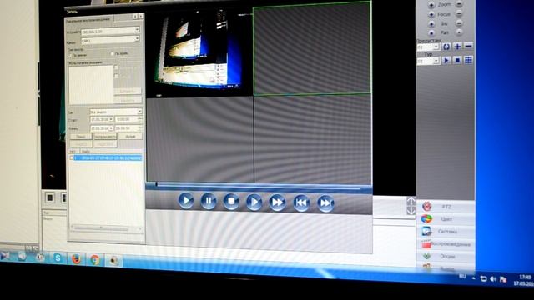Viewport: 534px width, 300px height.
Task: Click the Focus plus button
Action: pyautogui.click(x=431, y=15)
